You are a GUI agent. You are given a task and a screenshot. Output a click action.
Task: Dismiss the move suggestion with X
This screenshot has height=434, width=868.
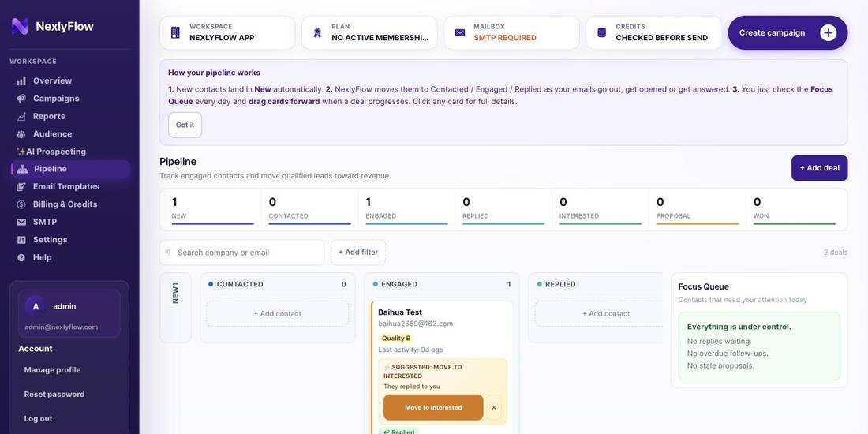coord(494,407)
